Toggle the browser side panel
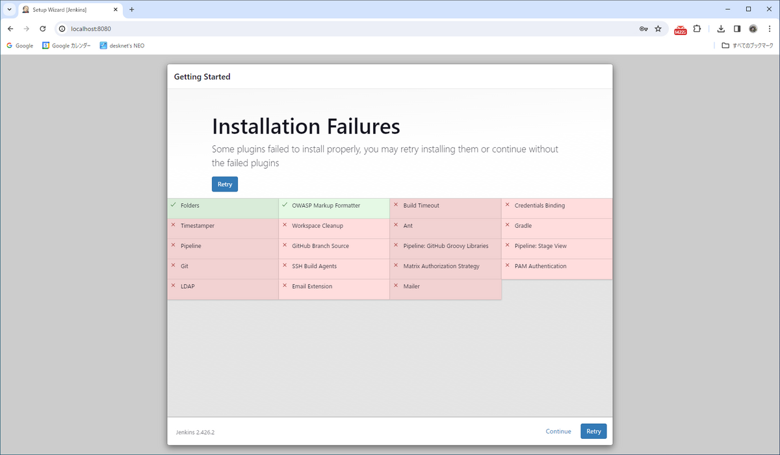 (737, 29)
